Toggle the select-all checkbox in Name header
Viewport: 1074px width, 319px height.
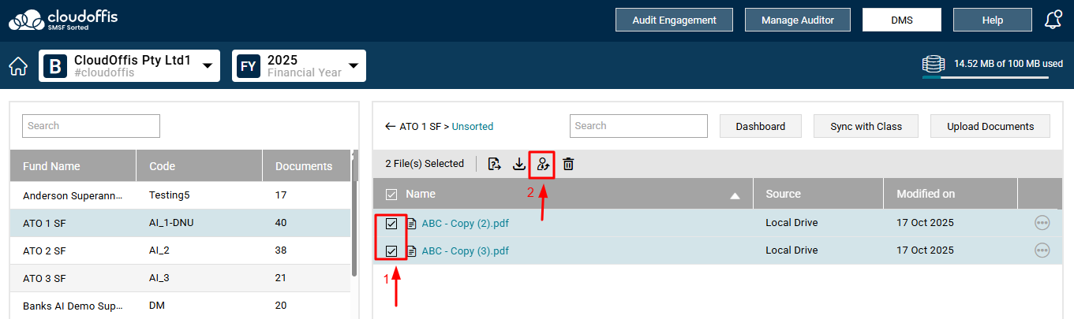tap(391, 194)
